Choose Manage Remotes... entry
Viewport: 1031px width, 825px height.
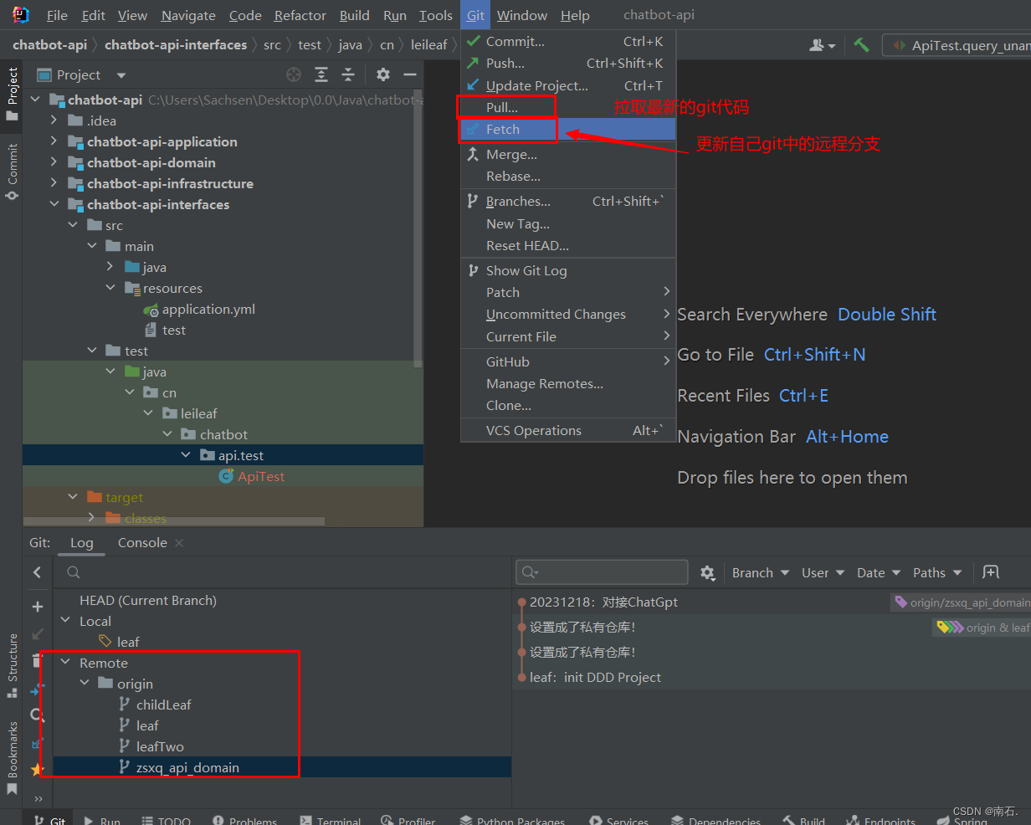coord(568,383)
